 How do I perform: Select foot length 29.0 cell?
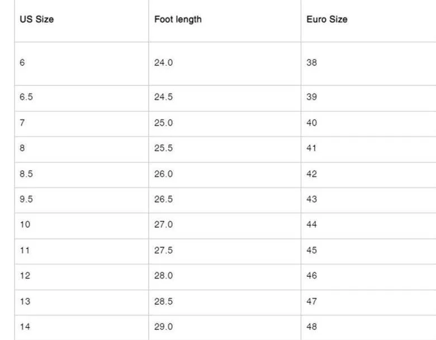click(x=225, y=328)
